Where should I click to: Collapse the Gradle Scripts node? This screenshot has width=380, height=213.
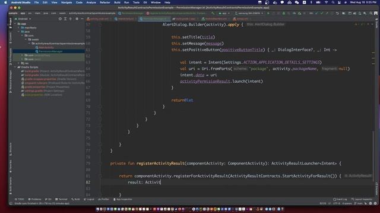point(15,67)
